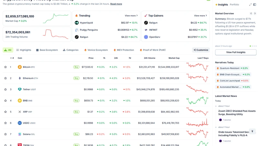Screen dimensions: 259x146
Task: Switch to the Portfolio tab
Action: click(234, 5)
